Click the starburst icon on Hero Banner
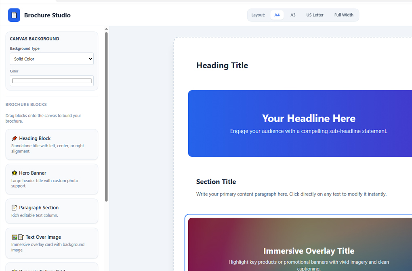Image resolution: width=412 pixels, height=271 pixels. coord(14,173)
